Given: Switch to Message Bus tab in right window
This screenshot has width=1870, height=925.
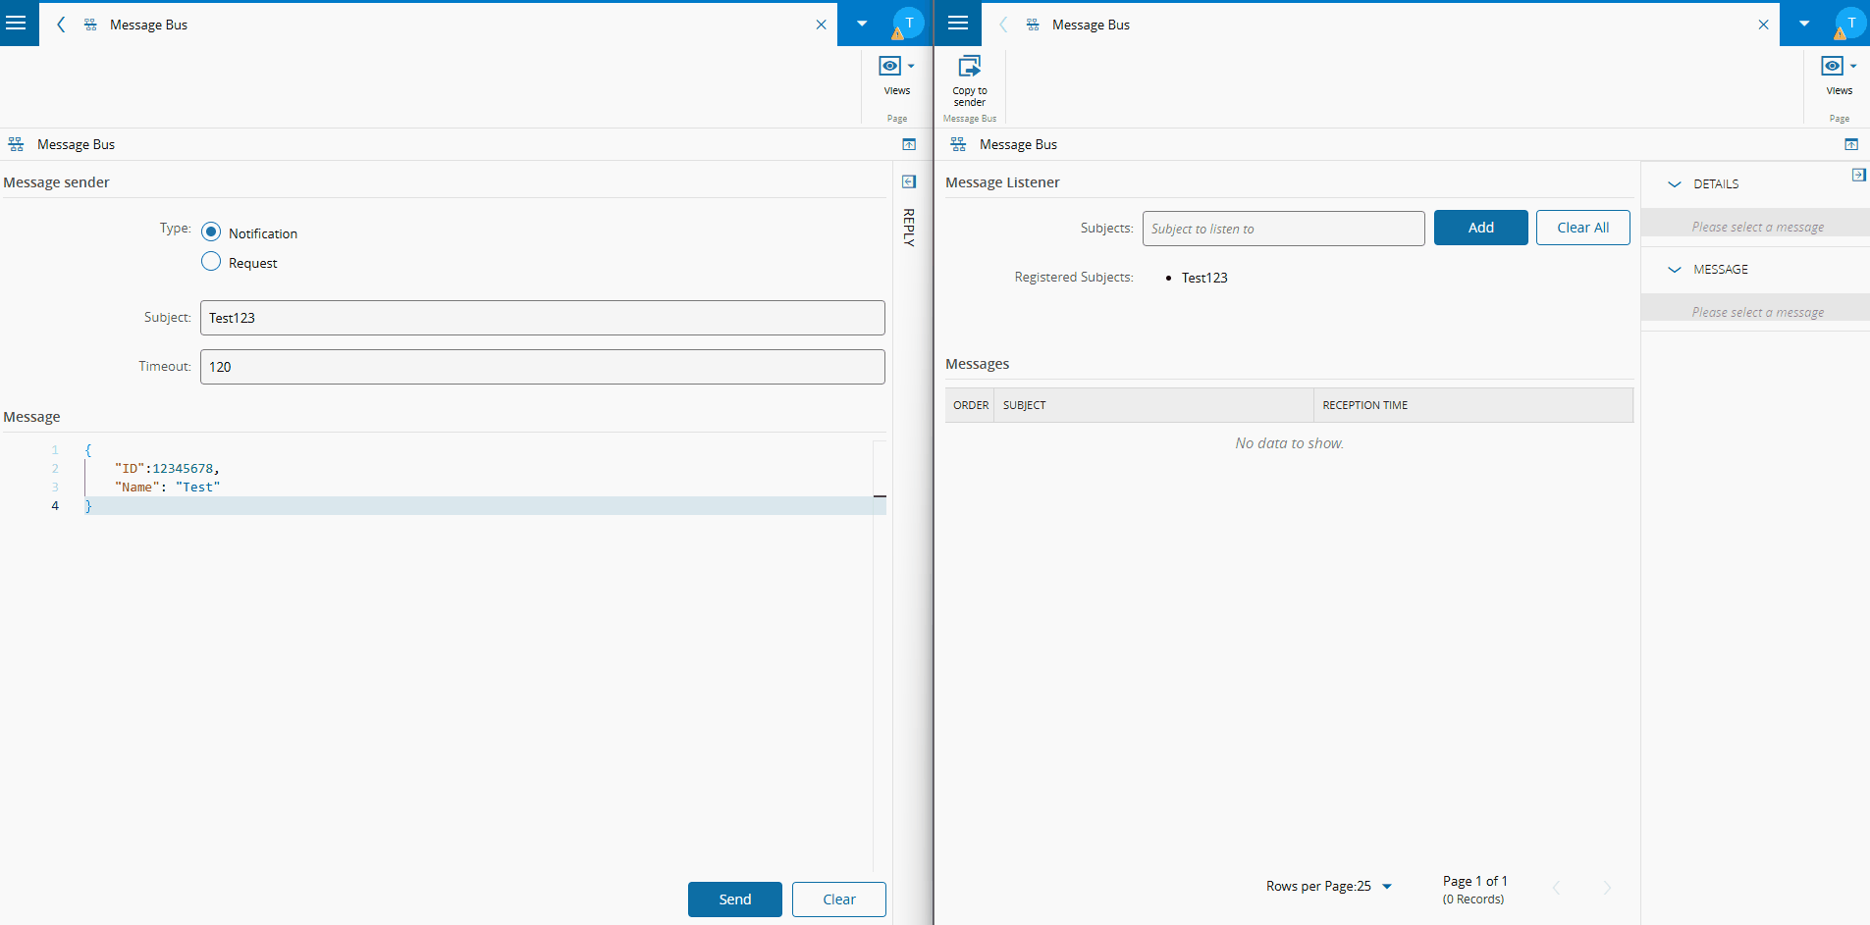Looking at the screenshot, I should 1090,25.
